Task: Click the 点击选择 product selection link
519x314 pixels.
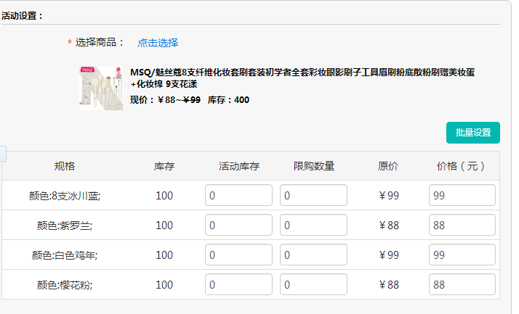Action: click(x=158, y=43)
